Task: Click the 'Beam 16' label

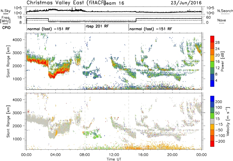Action: pyautogui.click(x=114, y=3)
